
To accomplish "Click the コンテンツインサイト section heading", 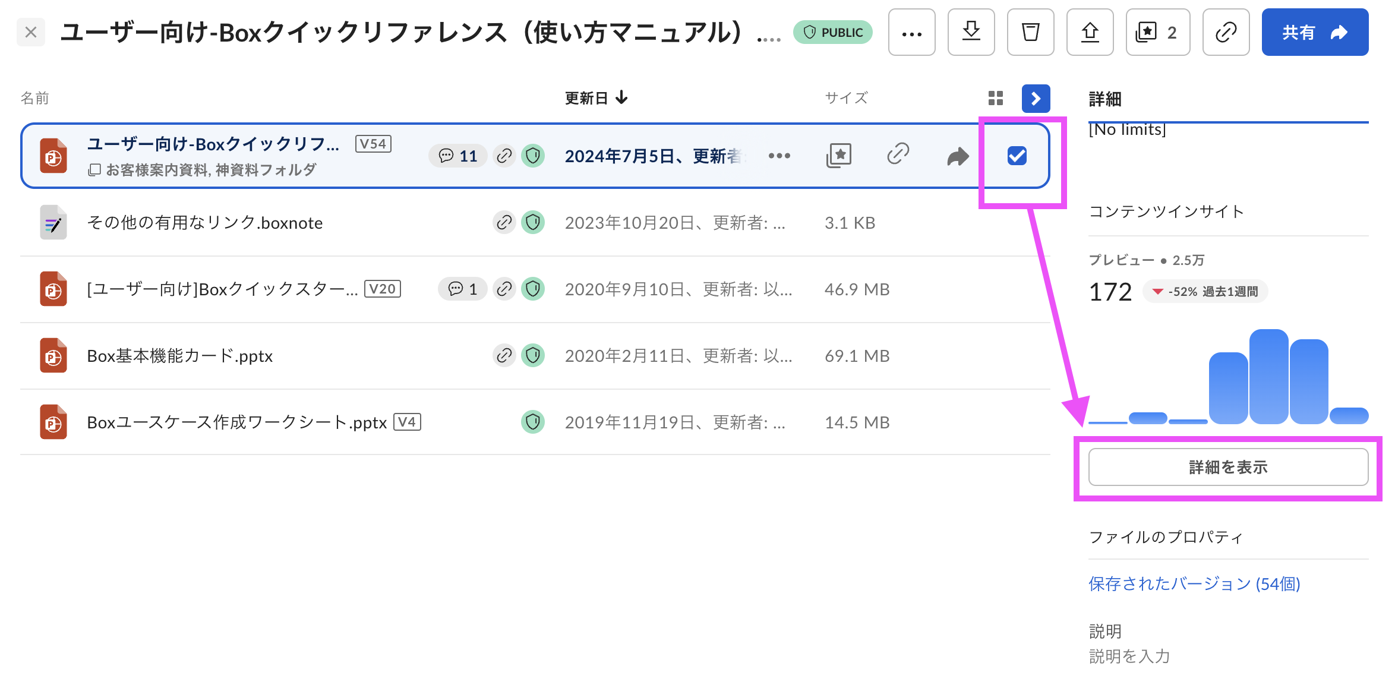I will (1166, 212).
